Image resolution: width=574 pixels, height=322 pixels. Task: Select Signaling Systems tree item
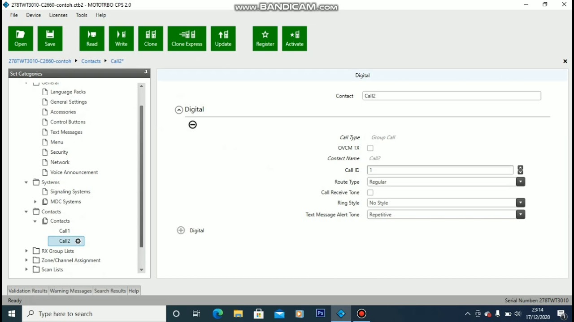point(70,192)
